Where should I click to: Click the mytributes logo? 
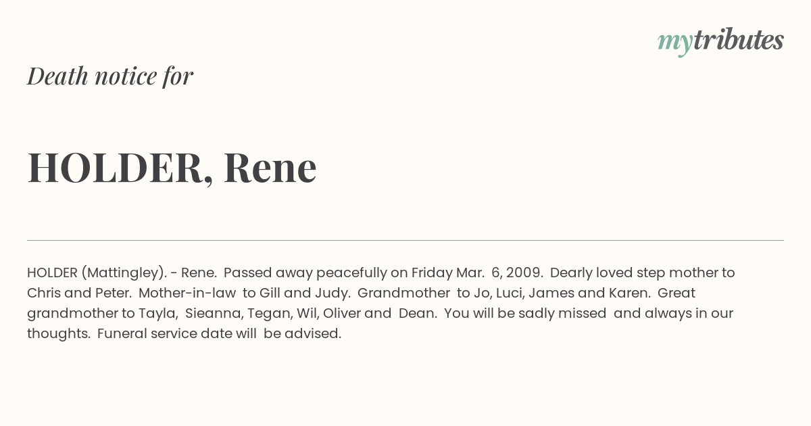tap(720, 41)
